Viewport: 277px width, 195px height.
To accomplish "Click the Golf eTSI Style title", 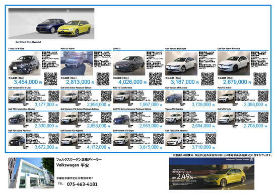I will (224, 109).
